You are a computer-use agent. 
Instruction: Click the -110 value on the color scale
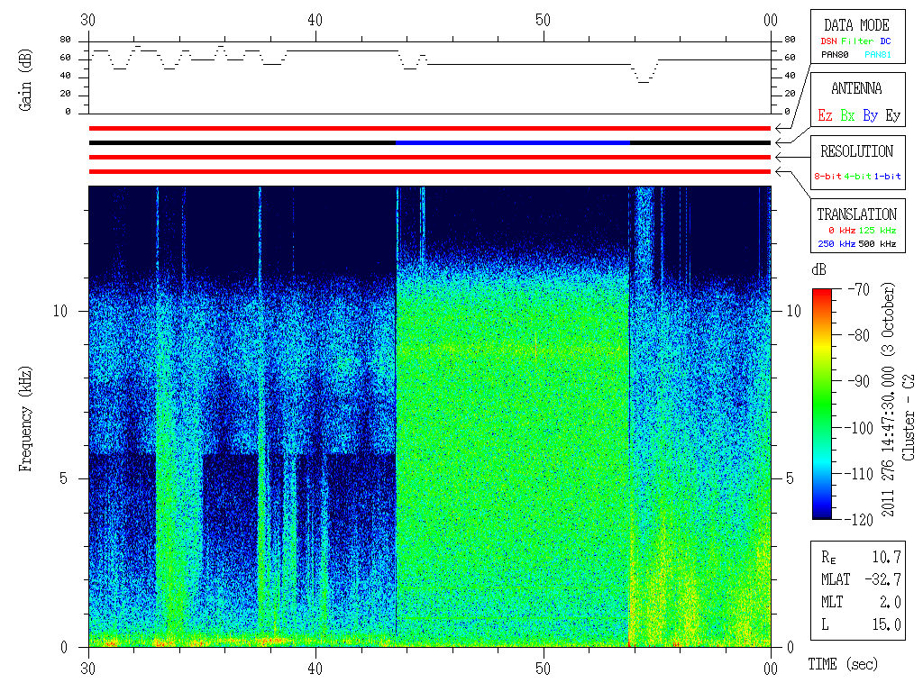(861, 474)
